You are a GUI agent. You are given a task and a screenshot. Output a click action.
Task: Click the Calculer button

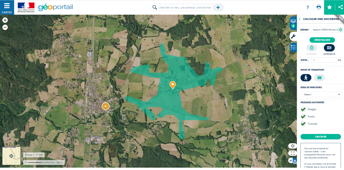tap(320, 137)
